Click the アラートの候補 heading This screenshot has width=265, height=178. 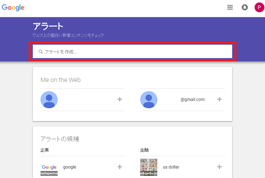tap(60, 139)
